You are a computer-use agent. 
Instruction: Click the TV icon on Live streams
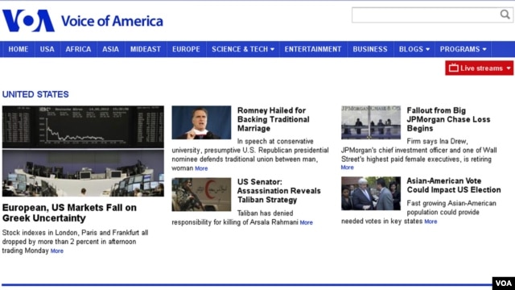click(x=454, y=68)
